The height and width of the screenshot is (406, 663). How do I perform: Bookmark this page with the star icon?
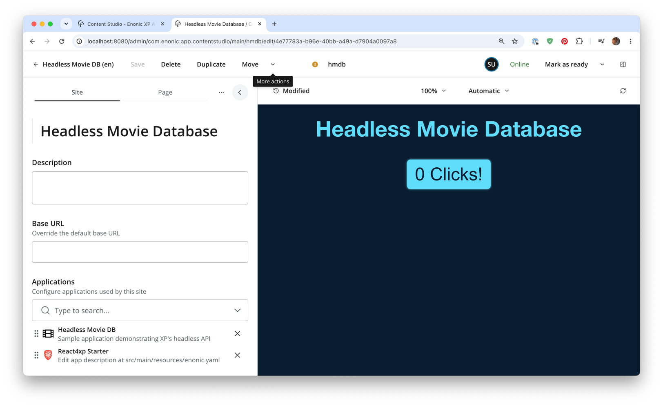[x=514, y=41]
